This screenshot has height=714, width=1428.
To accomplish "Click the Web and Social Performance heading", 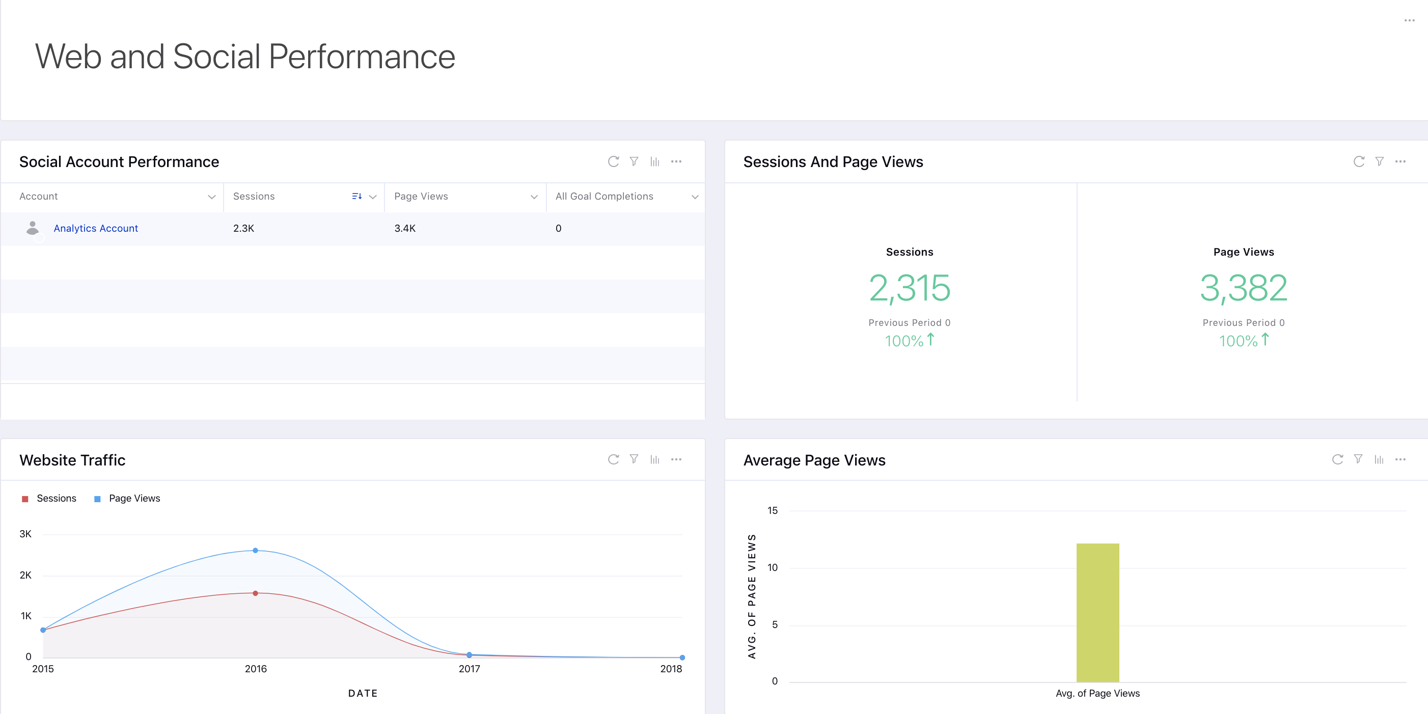I will click(245, 57).
